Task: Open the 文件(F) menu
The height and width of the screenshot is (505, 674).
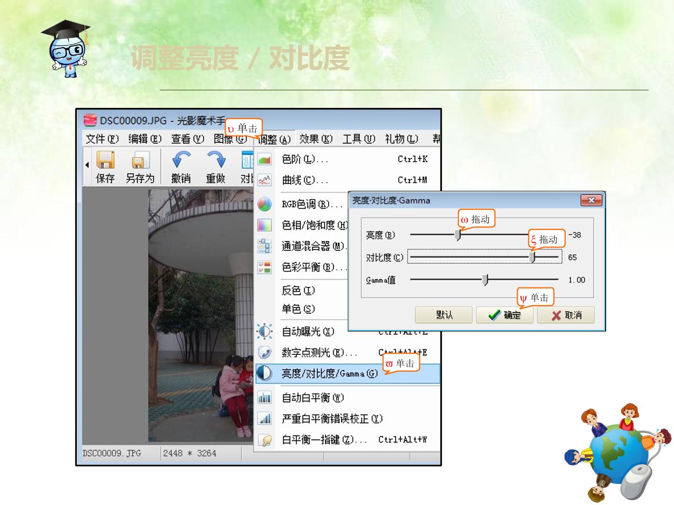Action: 103,139
